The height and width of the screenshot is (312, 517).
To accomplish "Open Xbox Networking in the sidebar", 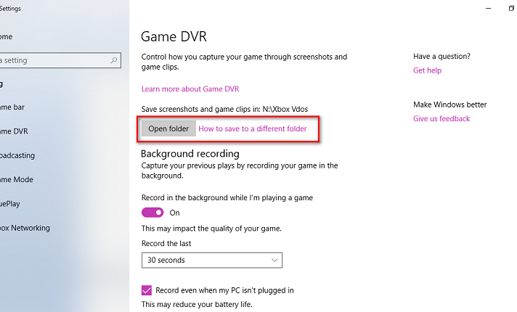I will point(25,228).
